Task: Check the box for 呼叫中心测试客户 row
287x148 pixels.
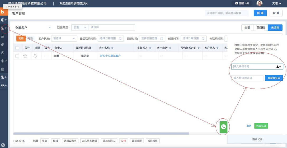Action: [x=17, y=56]
